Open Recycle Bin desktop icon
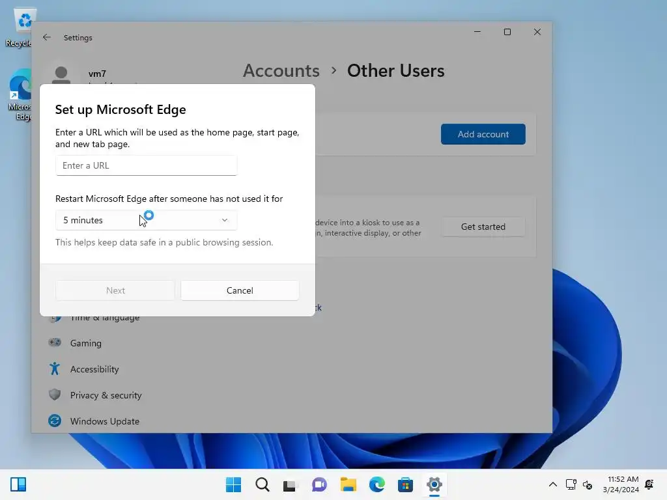The image size is (667, 500). (20, 27)
